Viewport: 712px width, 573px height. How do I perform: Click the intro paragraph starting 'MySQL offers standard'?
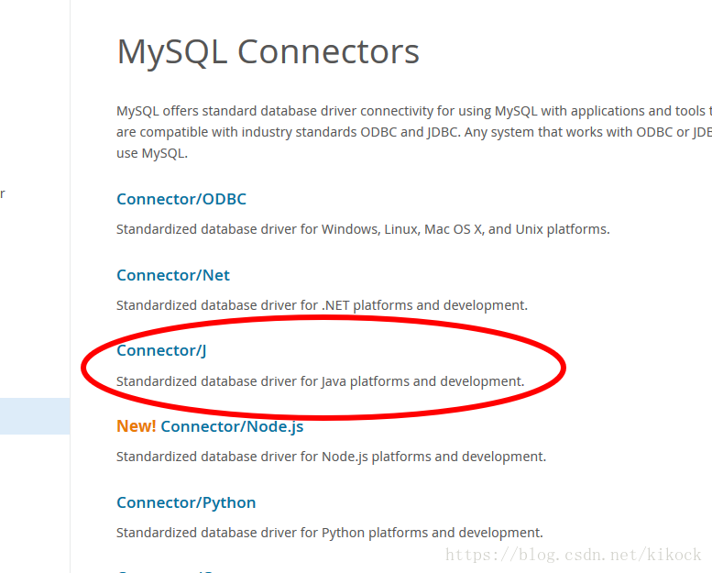click(414, 132)
